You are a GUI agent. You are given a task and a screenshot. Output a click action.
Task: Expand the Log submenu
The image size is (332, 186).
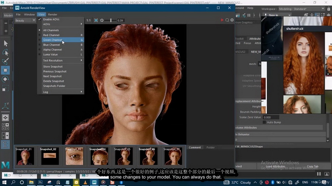60,92
